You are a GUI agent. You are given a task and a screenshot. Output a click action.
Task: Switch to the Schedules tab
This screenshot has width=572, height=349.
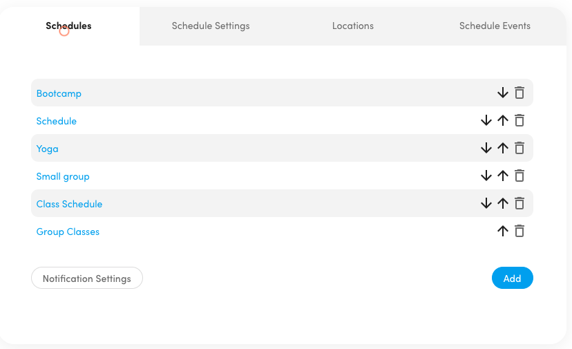tap(68, 26)
